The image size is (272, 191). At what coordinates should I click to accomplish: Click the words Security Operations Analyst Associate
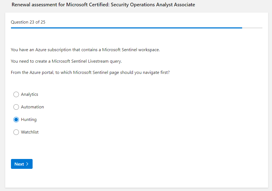[153, 5]
